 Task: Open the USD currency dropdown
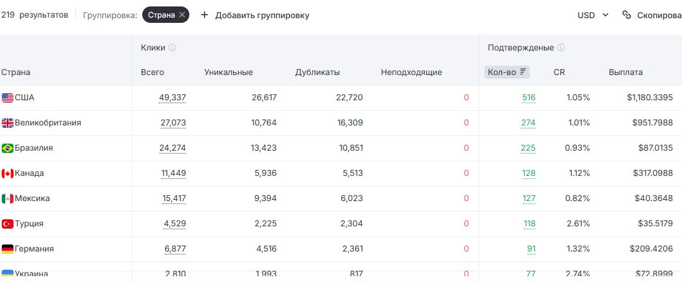tap(593, 15)
